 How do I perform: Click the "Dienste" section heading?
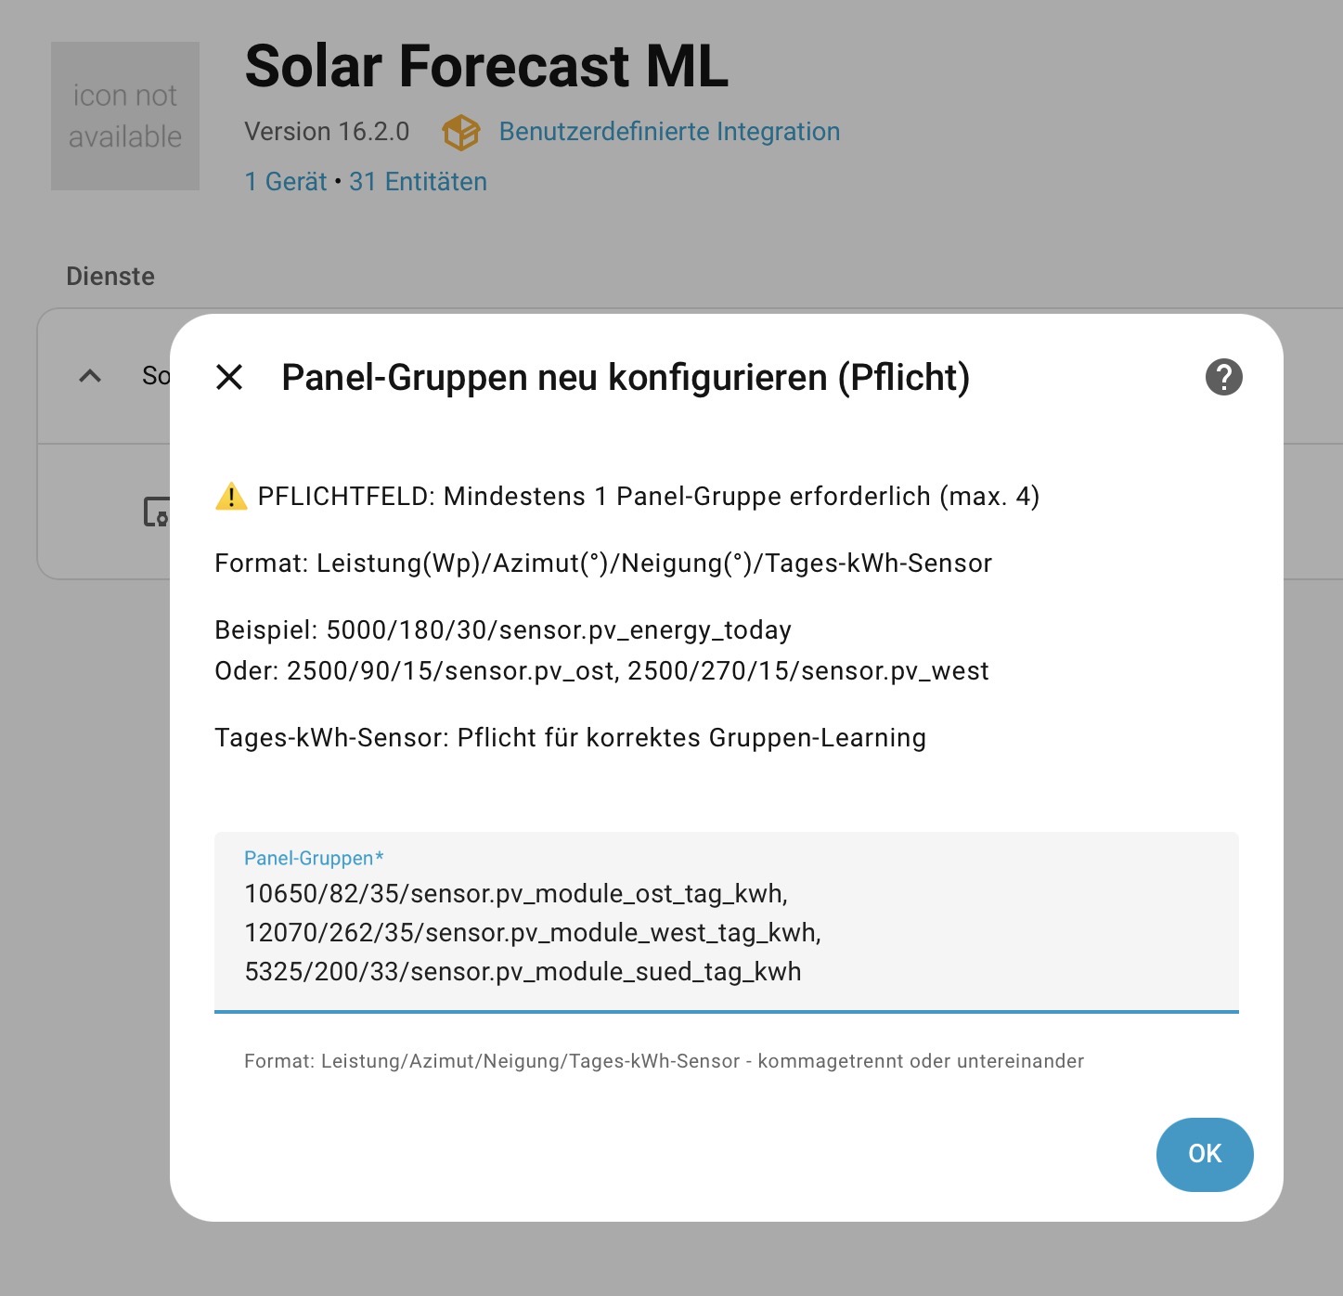[x=110, y=277]
